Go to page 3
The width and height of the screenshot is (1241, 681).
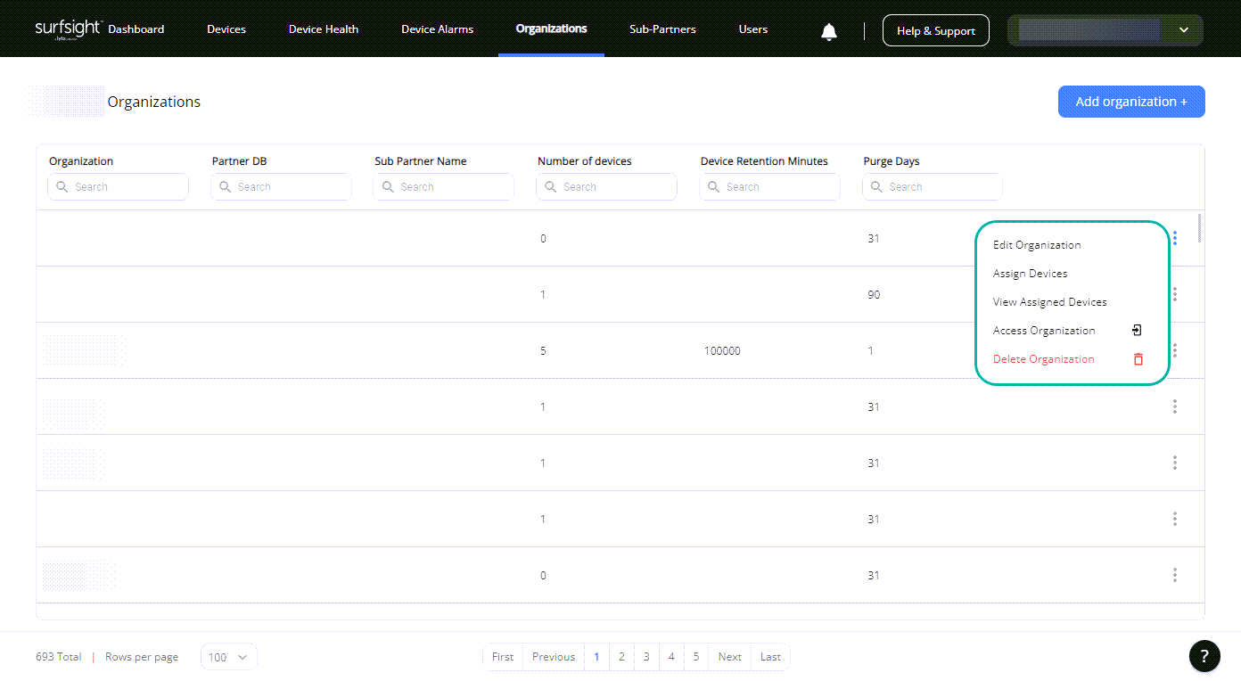[646, 657]
